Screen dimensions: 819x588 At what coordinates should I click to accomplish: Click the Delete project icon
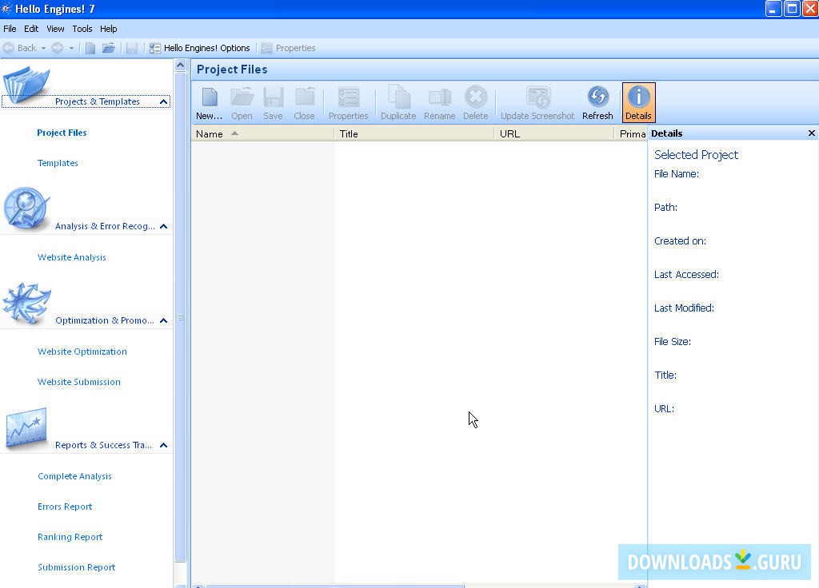click(475, 103)
